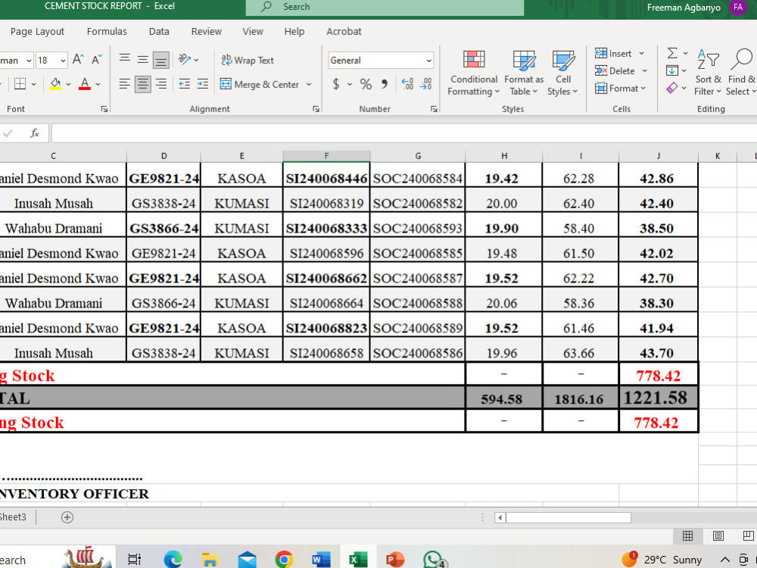Click Merge & Center button
757x568 pixels.
[x=259, y=84]
